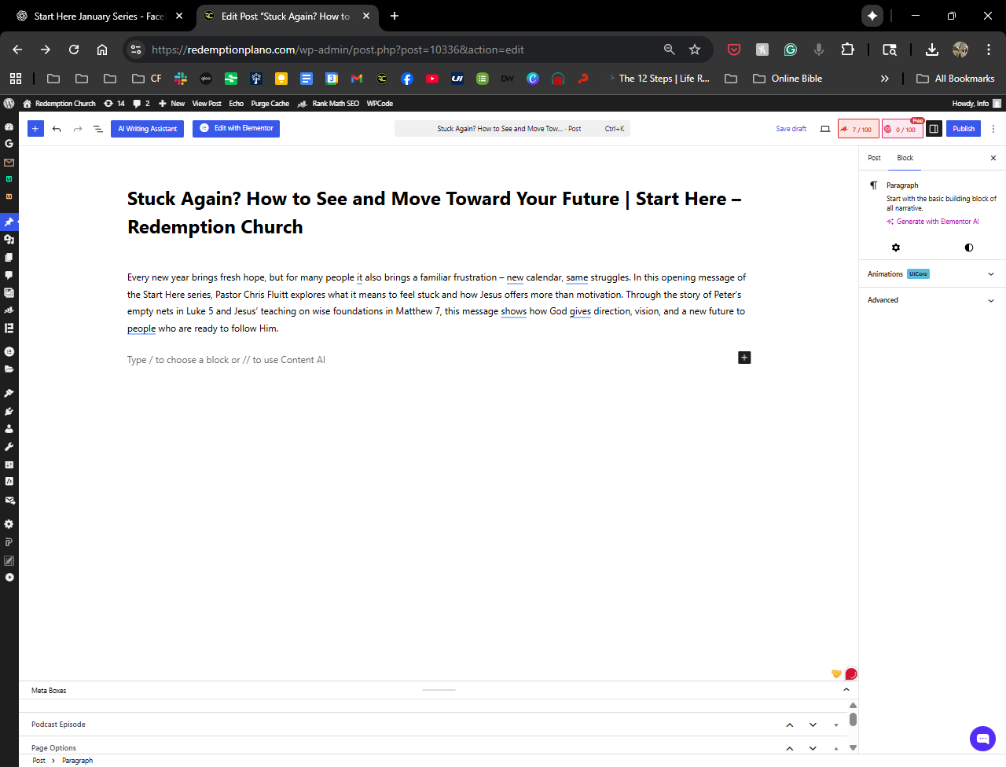Open the block Styles half-circle tab
Viewport: 1006px width, 767px height.
[x=969, y=248]
